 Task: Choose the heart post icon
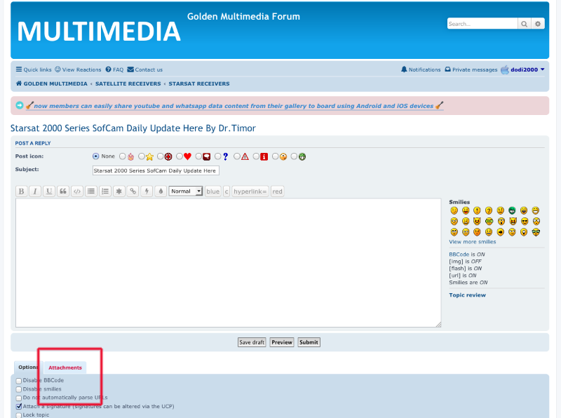click(180, 156)
